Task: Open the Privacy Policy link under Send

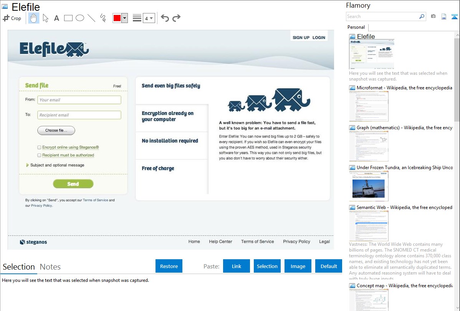Action: pyautogui.click(x=41, y=206)
